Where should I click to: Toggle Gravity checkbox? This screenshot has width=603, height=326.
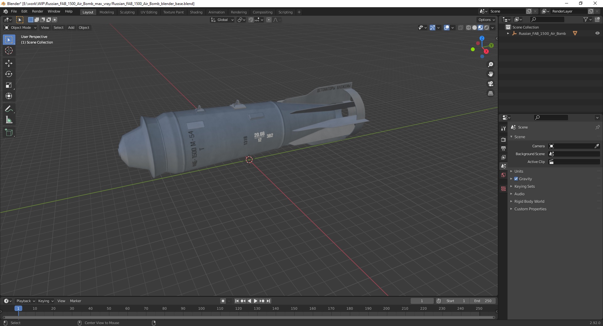click(x=516, y=179)
